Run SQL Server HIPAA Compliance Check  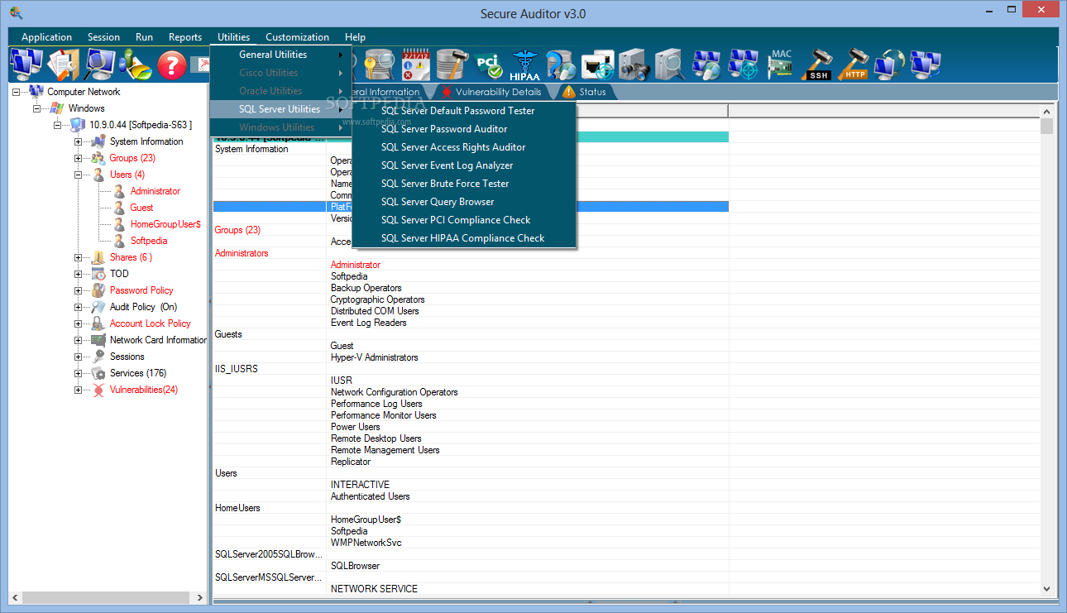click(x=464, y=238)
